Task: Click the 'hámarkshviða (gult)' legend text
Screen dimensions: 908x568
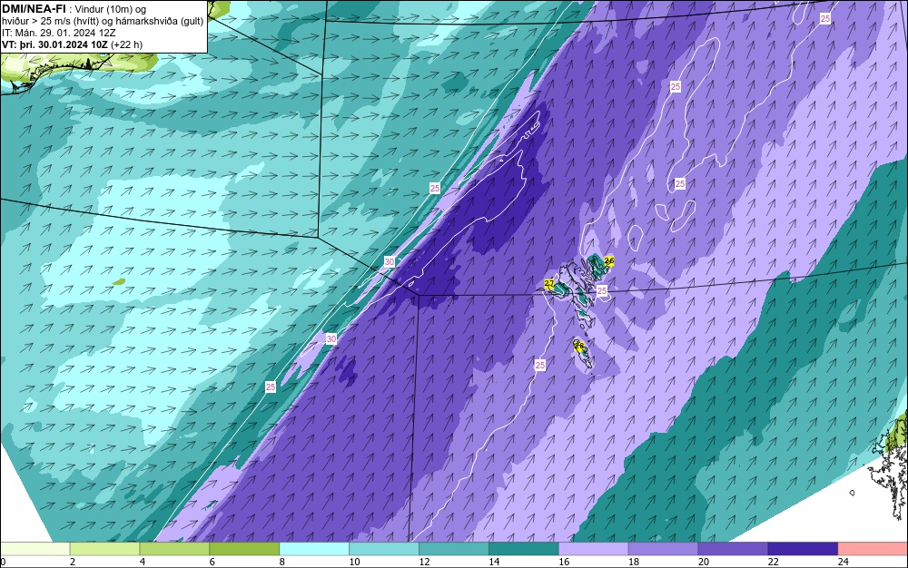Action: (162, 22)
